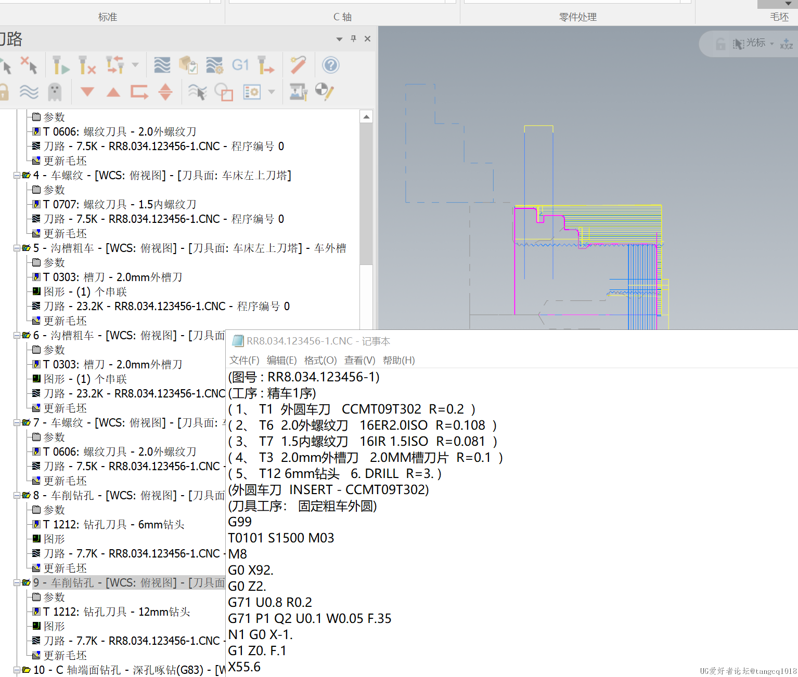Toggle only display selected toolpaths
Screen dimensions: 798x677
click(197, 92)
